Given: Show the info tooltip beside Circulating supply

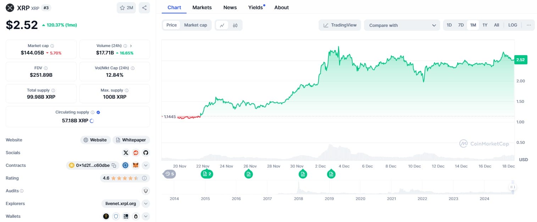Looking at the screenshot, I should [93, 112].
